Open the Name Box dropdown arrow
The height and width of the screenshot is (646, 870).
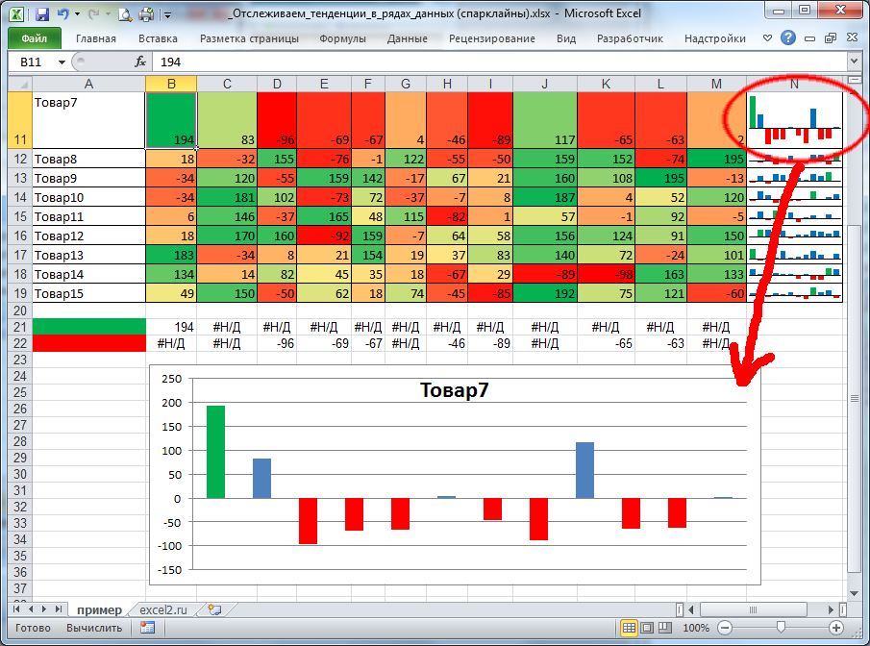tap(62, 62)
